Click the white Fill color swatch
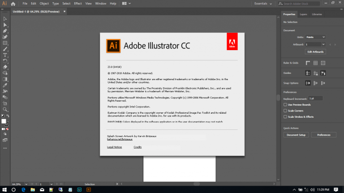 pos(3,121)
